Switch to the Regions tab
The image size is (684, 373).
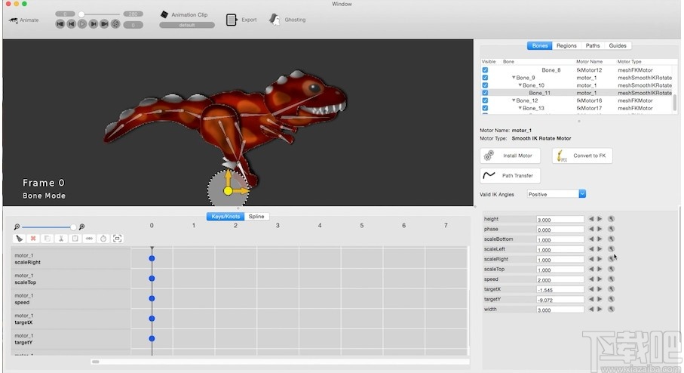click(566, 45)
